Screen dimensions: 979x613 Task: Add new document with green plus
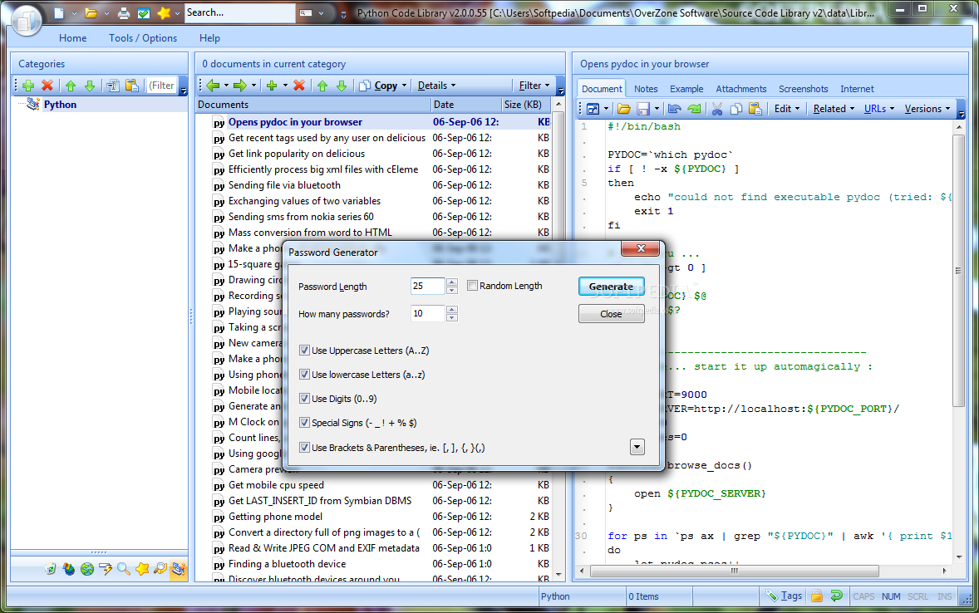[272, 86]
